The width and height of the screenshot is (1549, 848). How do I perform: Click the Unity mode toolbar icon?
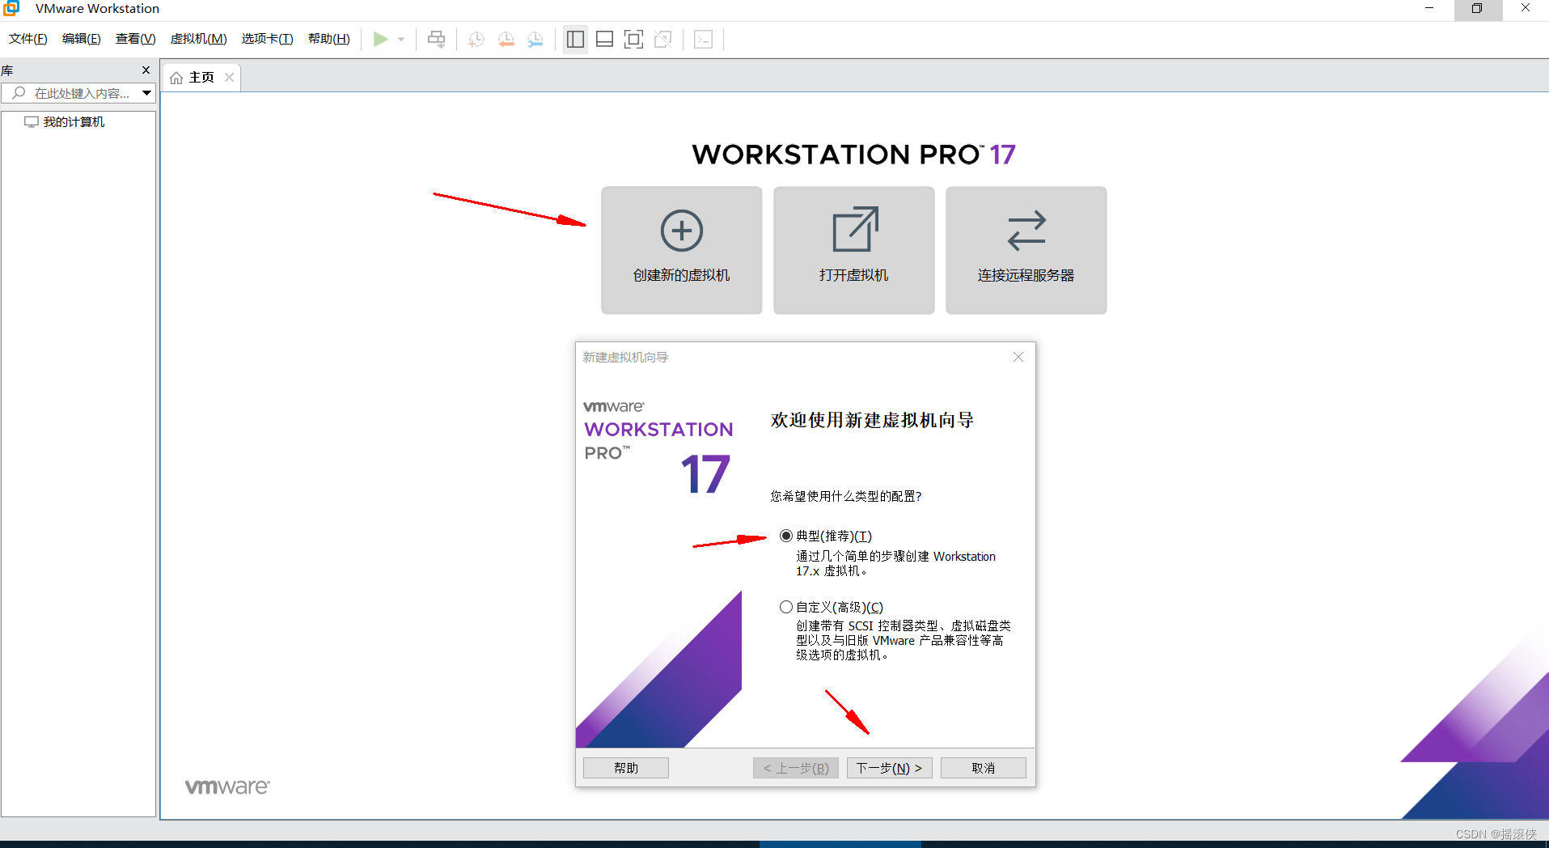[x=663, y=39]
